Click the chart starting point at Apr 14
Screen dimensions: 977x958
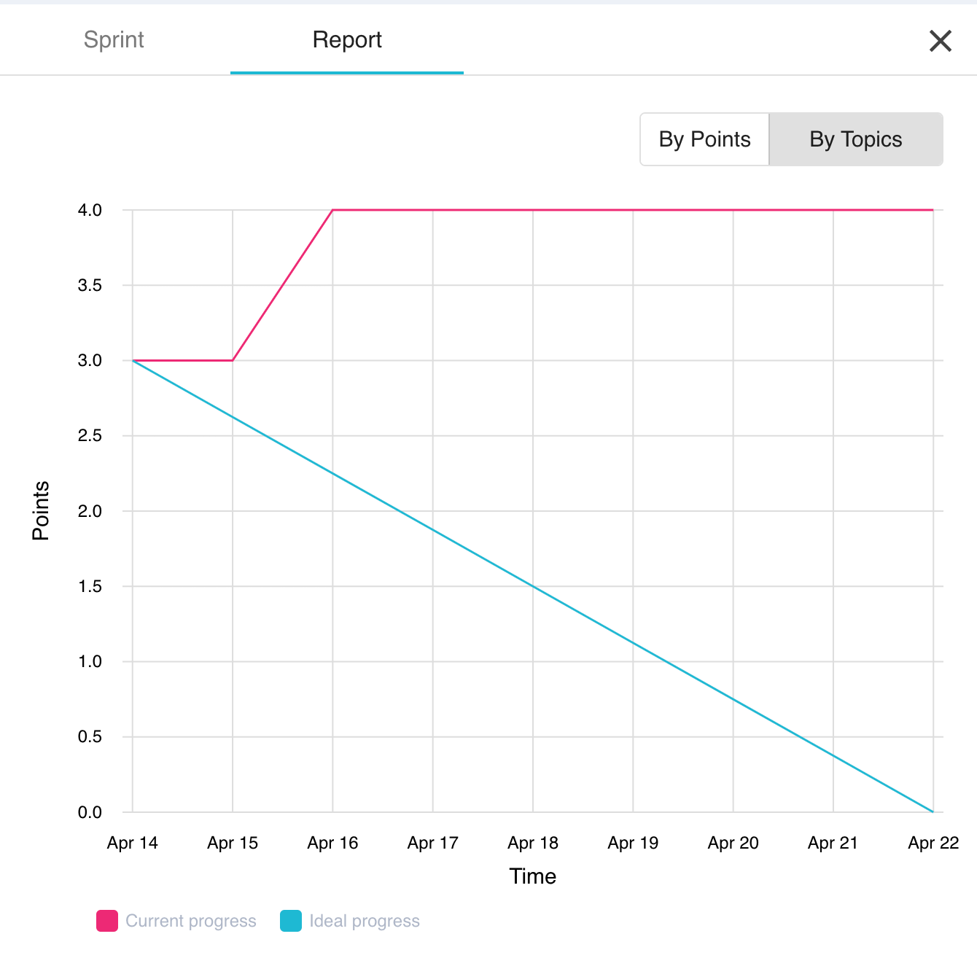(133, 360)
